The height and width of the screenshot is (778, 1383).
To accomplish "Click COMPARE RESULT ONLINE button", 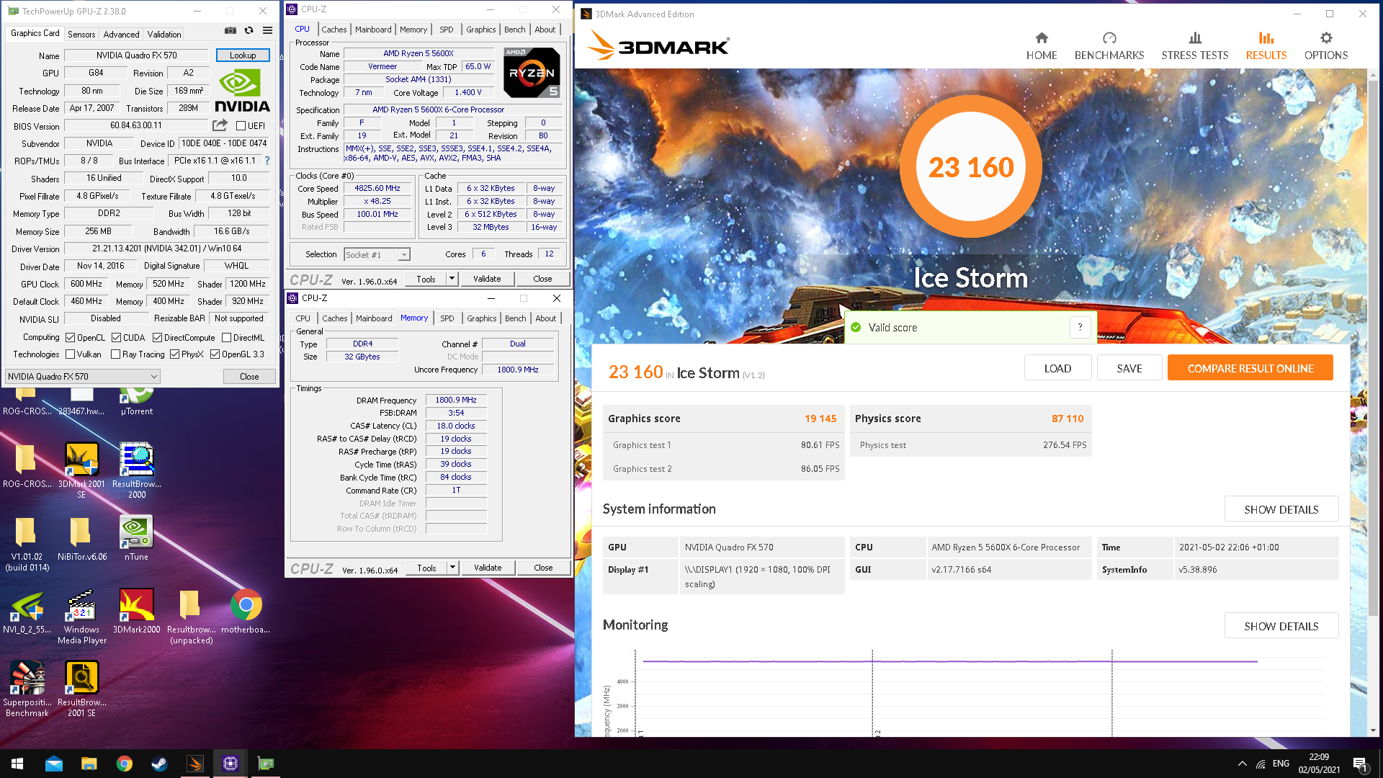I will pyautogui.click(x=1250, y=368).
